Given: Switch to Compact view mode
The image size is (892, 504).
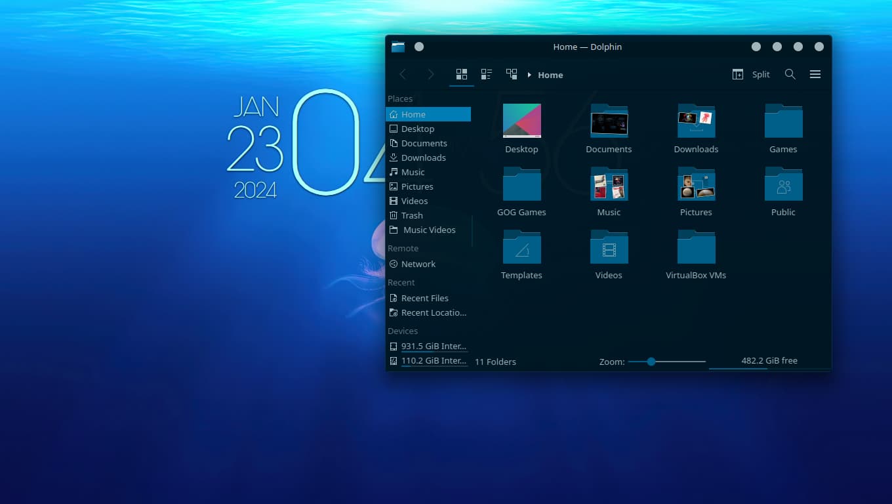Looking at the screenshot, I should point(487,75).
